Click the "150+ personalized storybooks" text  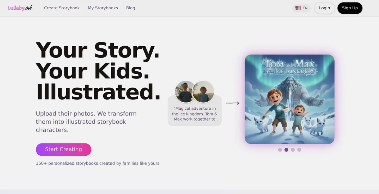[97, 164]
